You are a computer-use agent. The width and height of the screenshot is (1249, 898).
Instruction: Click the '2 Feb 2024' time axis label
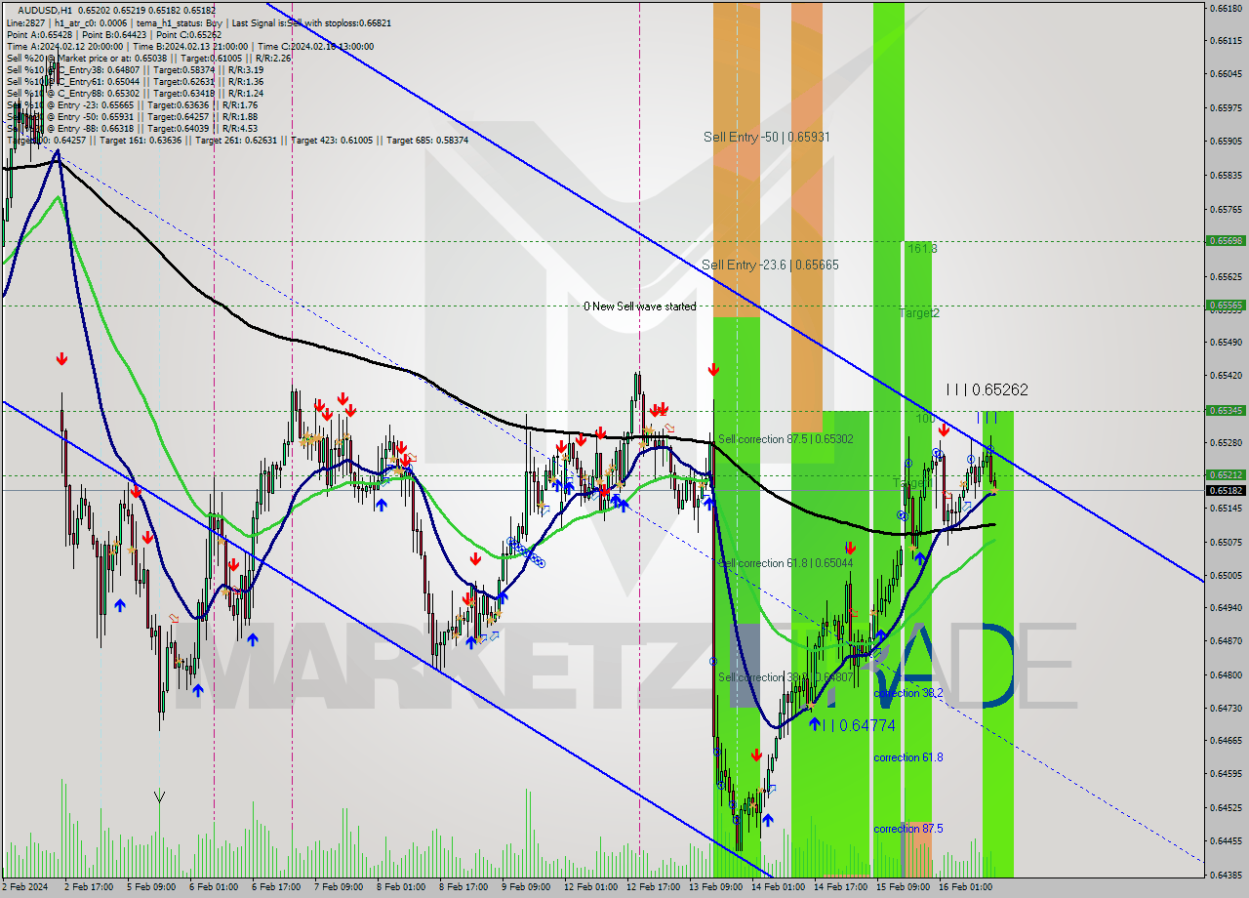click(24, 887)
